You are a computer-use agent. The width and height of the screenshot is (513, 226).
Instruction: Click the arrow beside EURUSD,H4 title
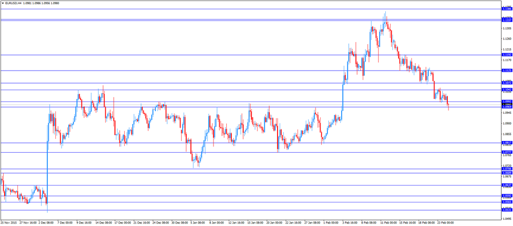pos(3,3)
